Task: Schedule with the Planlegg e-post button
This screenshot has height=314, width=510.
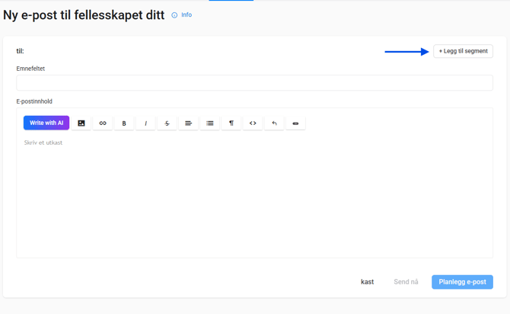Action: pos(462,282)
